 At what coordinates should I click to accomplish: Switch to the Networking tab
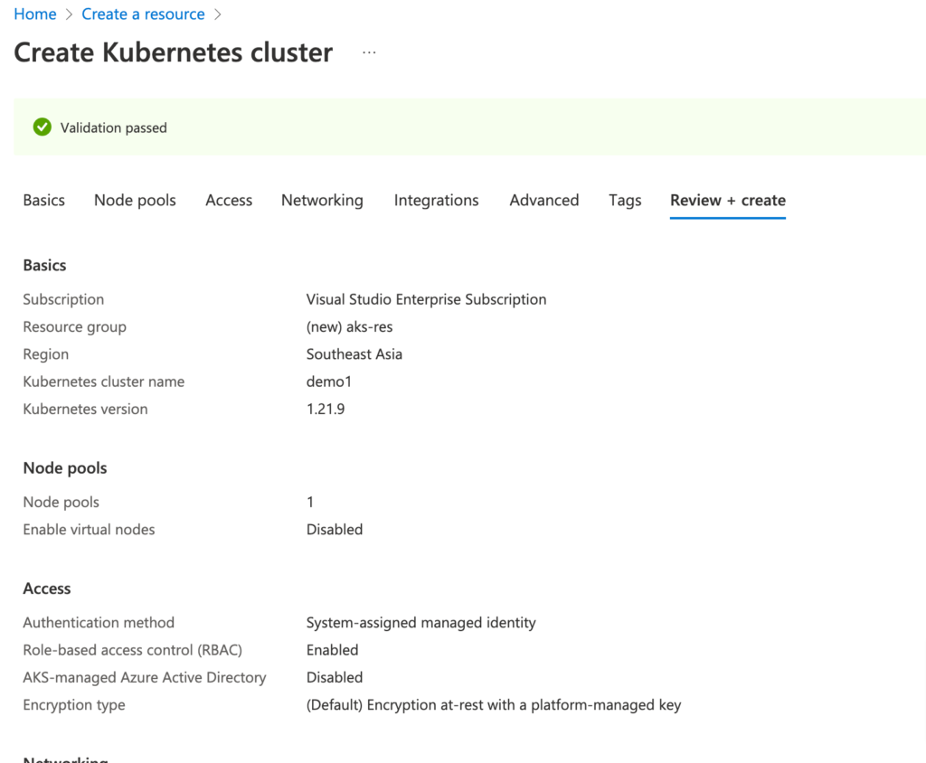322,200
